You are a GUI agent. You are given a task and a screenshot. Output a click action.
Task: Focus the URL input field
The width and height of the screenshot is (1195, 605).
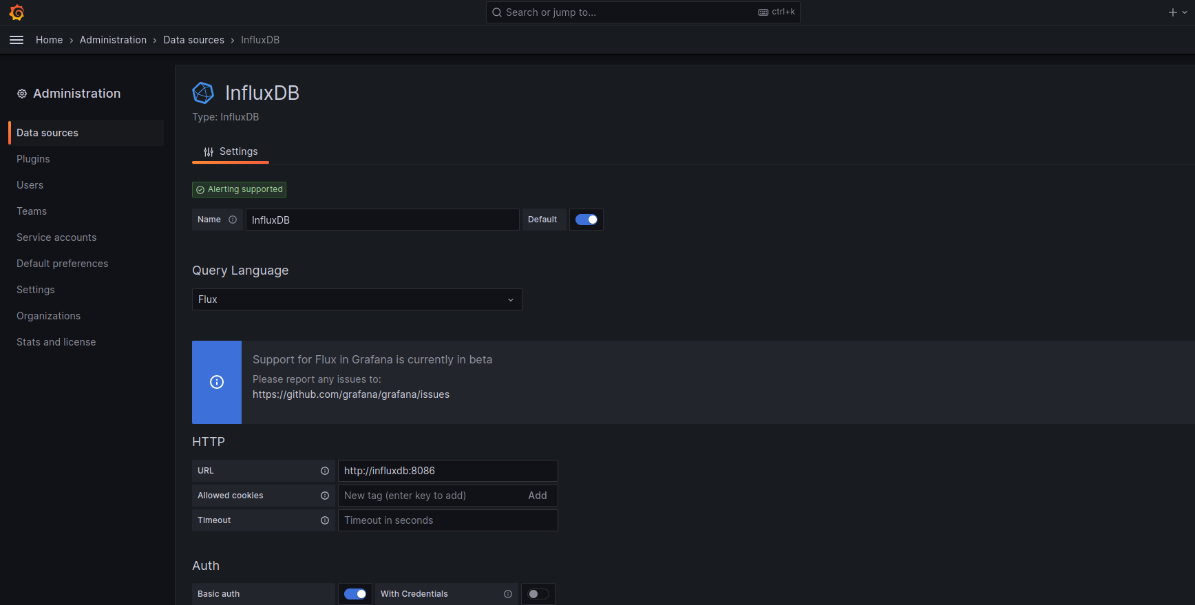[447, 471]
